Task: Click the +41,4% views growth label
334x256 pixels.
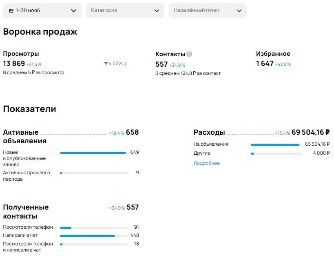Action: click(34, 64)
